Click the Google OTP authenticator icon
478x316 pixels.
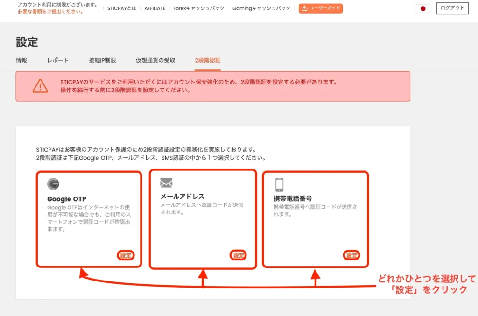[x=53, y=184]
